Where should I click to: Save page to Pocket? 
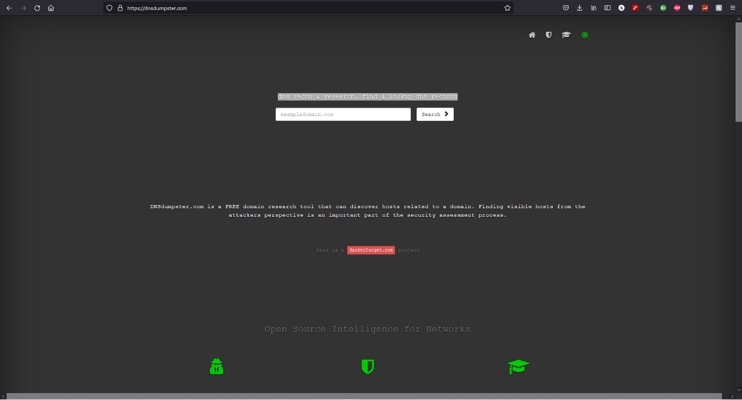tap(566, 8)
